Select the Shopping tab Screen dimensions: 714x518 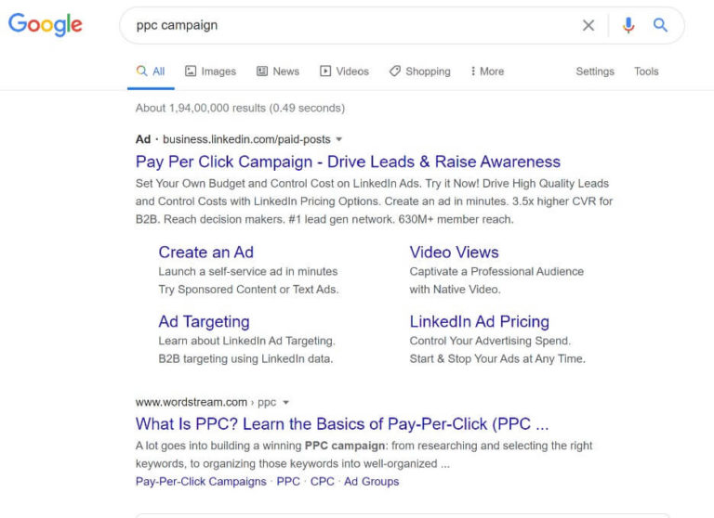pos(419,71)
